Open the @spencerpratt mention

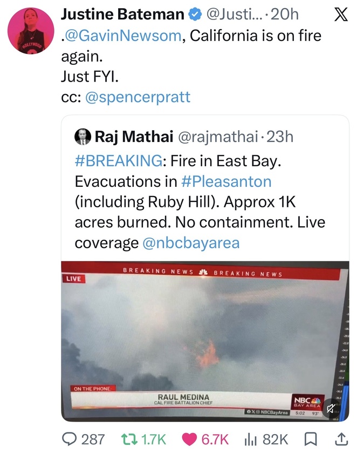coord(138,97)
